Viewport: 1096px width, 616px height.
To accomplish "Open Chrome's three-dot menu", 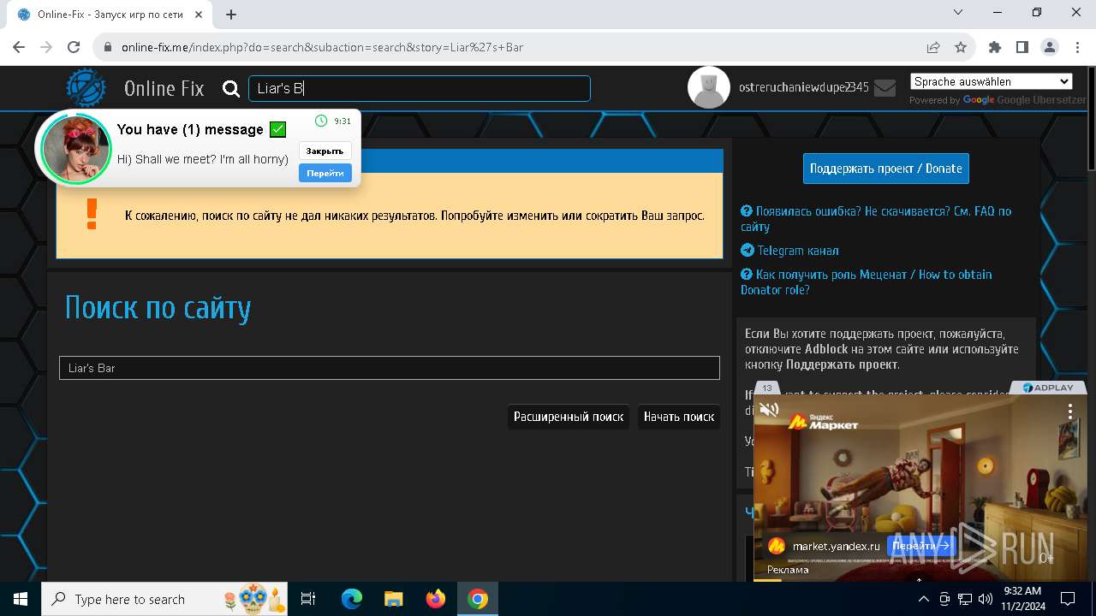I will [x=1076, y=47].
